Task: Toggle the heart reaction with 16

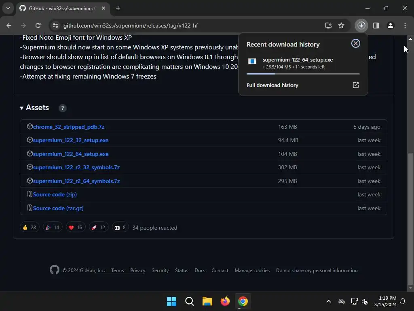Action: [x=76, y=227]
